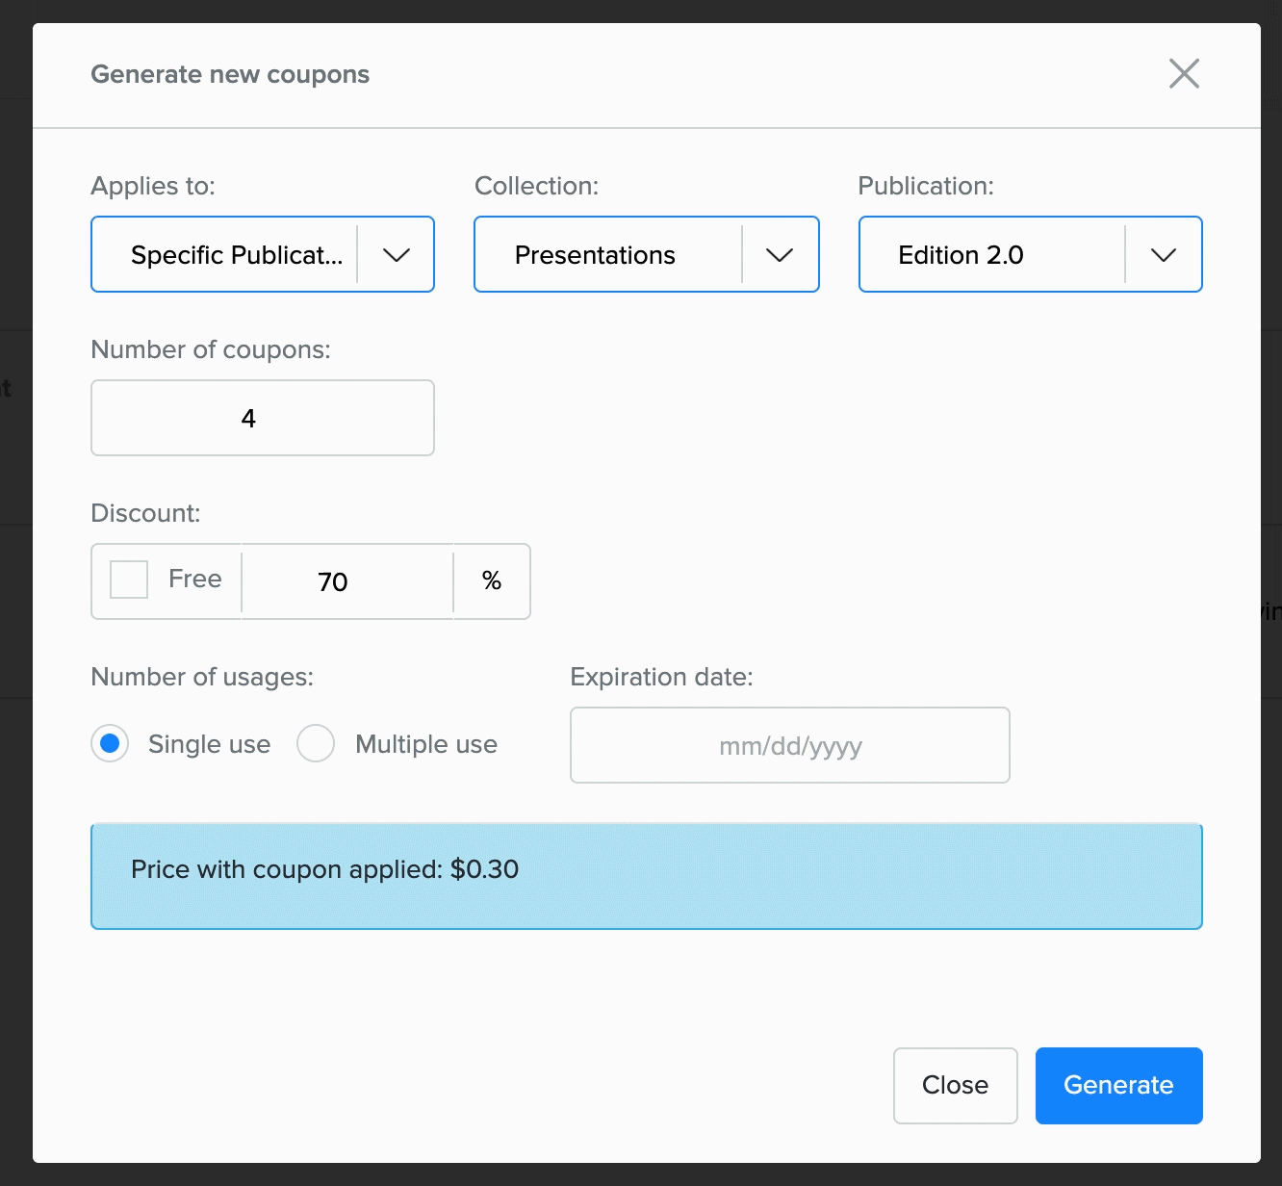This screenshot has width=1282, height=1186.
Task: Select the Multiple use radio button
Action: tap(316, 743)
